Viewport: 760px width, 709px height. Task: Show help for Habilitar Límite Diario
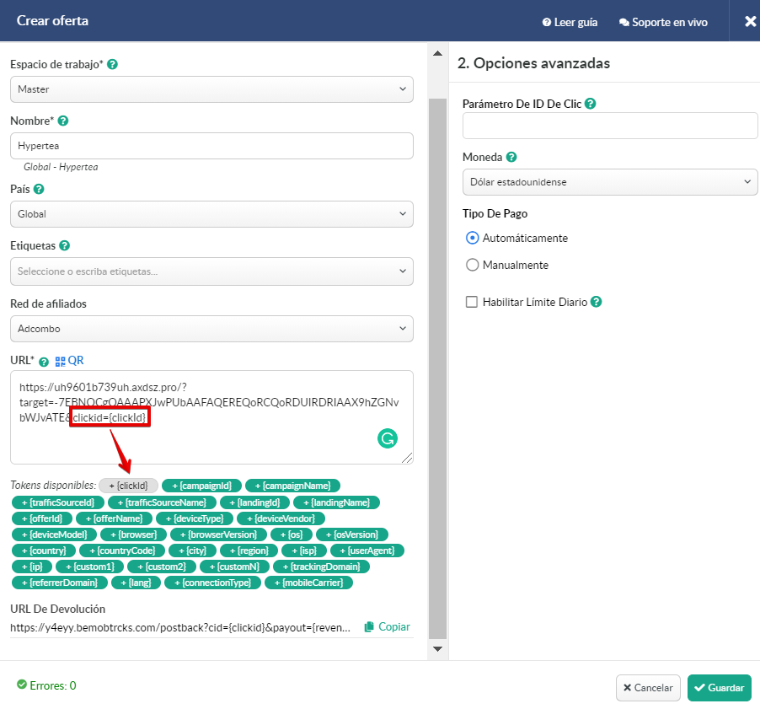pos(597,302)
